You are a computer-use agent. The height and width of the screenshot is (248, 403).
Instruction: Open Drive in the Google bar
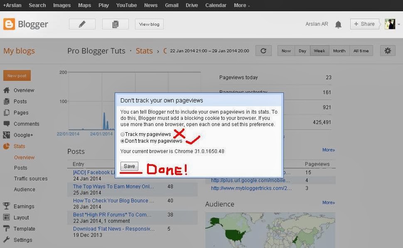(192, 5)
